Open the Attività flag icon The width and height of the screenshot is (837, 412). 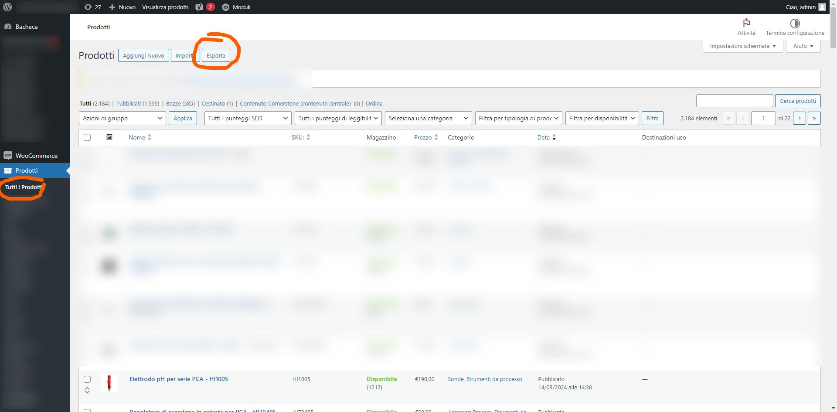click(x=746, y=23)
